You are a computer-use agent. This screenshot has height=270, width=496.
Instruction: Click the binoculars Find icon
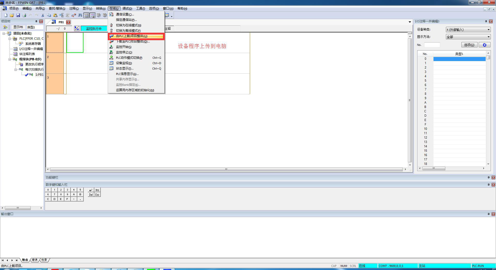coord(80,15)
